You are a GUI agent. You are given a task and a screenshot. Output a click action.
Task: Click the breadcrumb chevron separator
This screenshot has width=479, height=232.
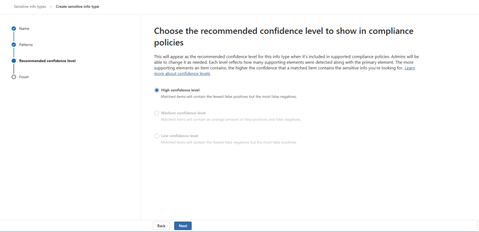(51, 7)
